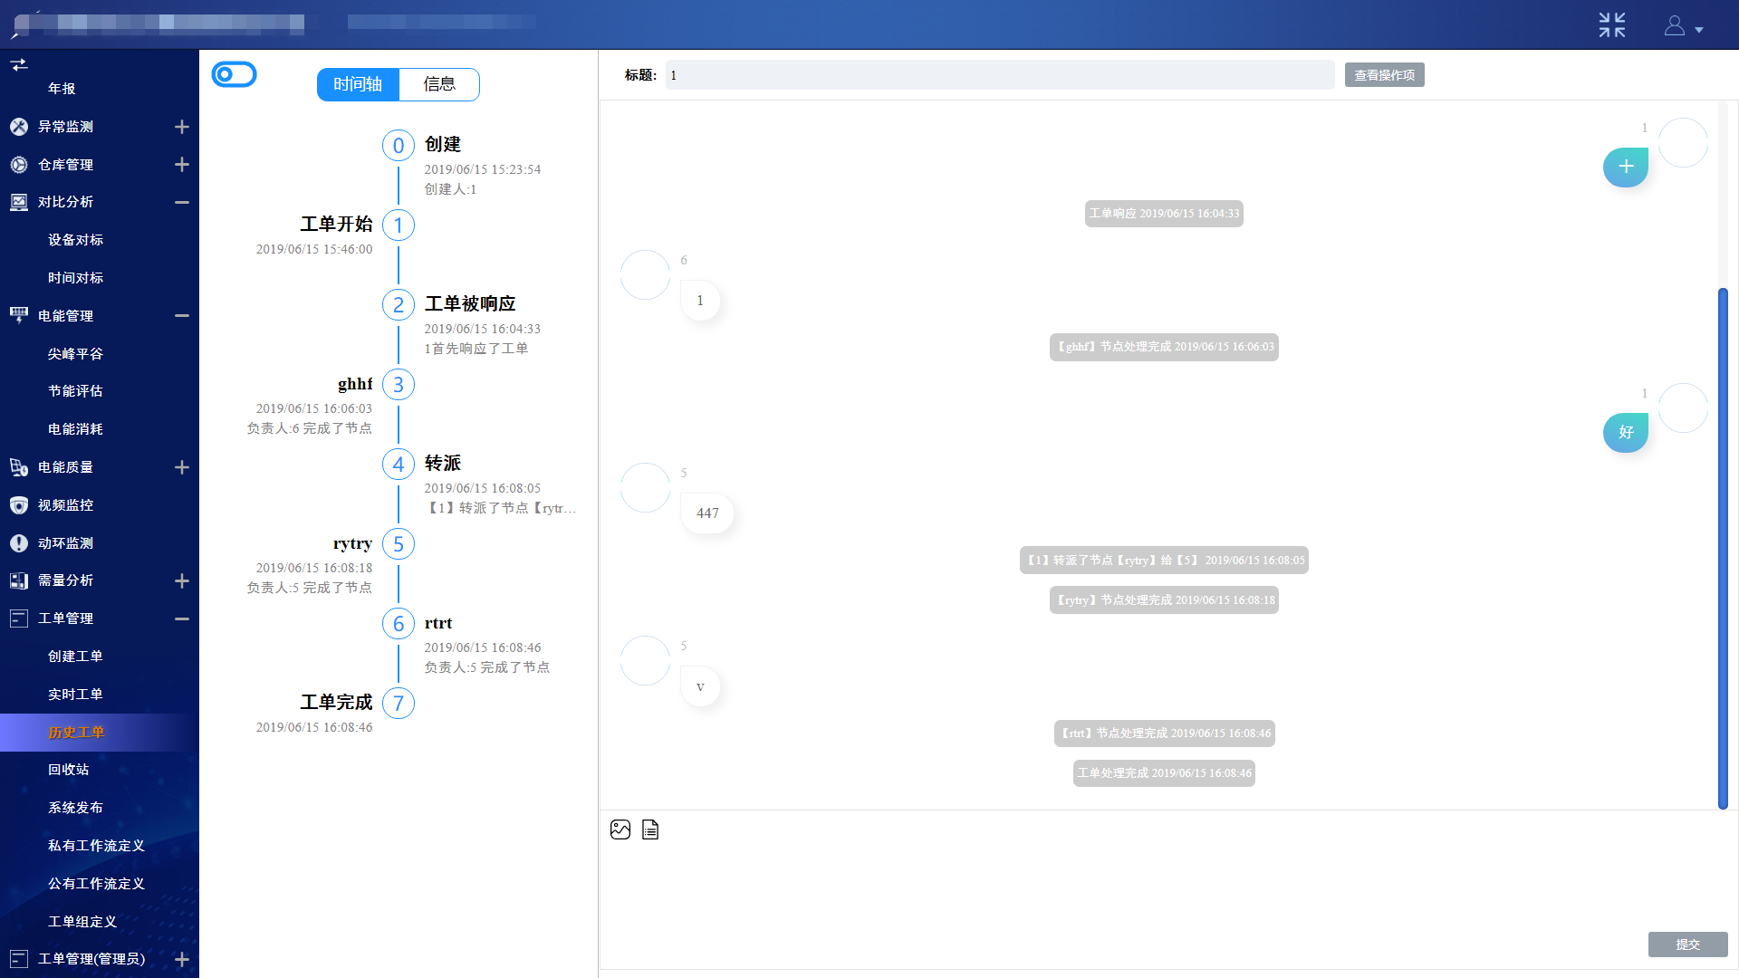Viewport: 1739px width, 978px height.
Task: Click the 标题 input field
Action: click(1000, 75)
